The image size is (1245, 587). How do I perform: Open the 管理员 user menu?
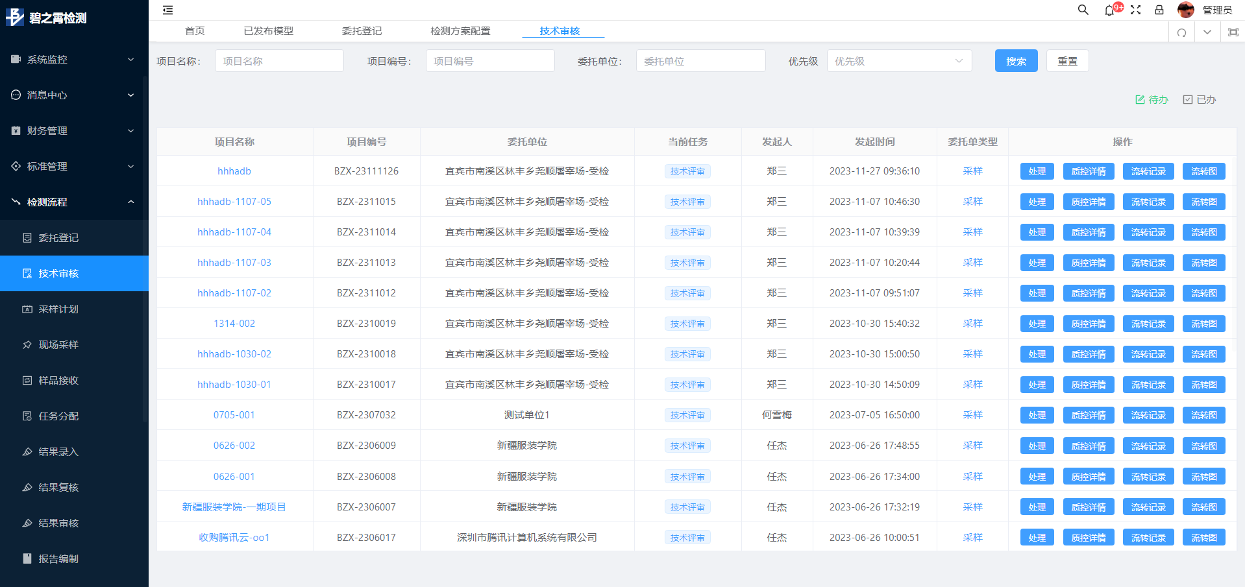point(1217,10)
